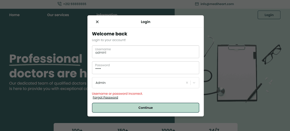Image resolution: width=290 pixels, height=131 pixels.
Task: Click the red incorrect credentials error message
Action: [117, 93]
